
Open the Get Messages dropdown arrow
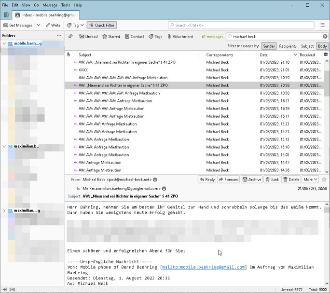point(40,25)
